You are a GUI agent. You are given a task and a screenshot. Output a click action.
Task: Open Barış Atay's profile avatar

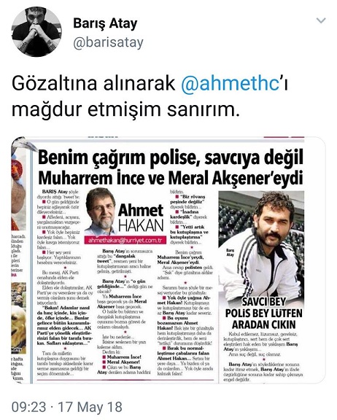[x=36, y=32]
